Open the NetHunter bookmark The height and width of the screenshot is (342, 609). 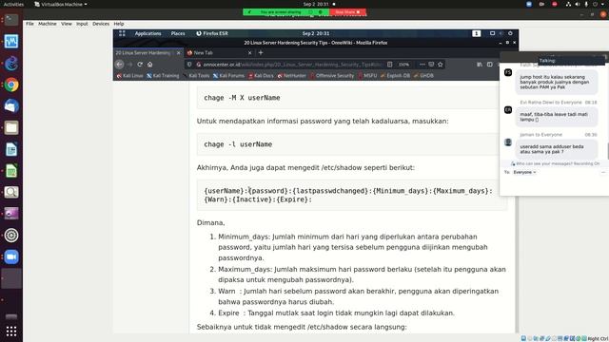click(292, 76)
